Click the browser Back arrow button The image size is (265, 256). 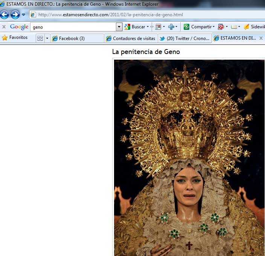(5, 15)
